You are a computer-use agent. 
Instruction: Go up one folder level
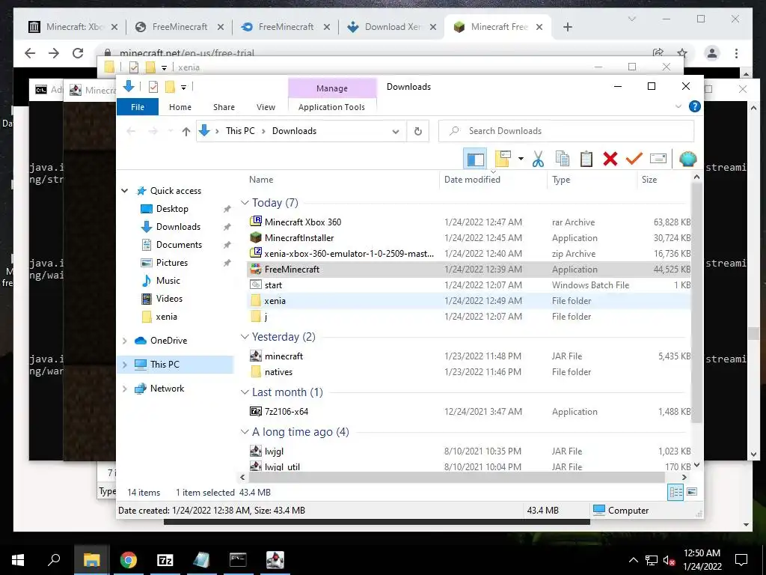186,131
